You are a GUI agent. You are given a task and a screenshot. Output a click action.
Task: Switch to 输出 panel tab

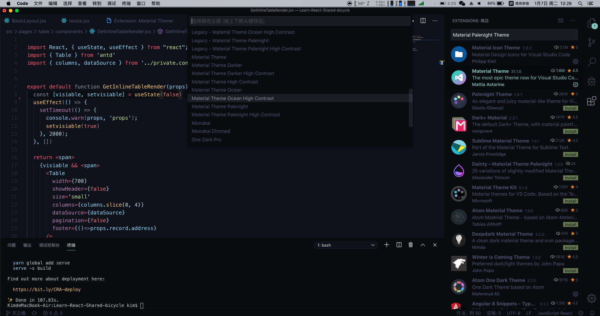click(x=28, y=245)
